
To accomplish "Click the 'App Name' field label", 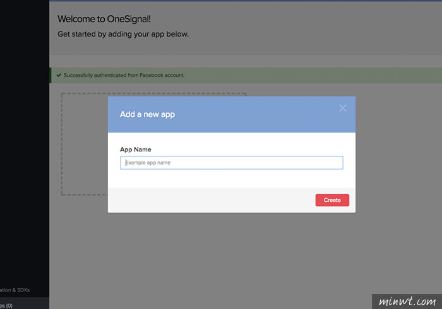I will click(136, 149).
